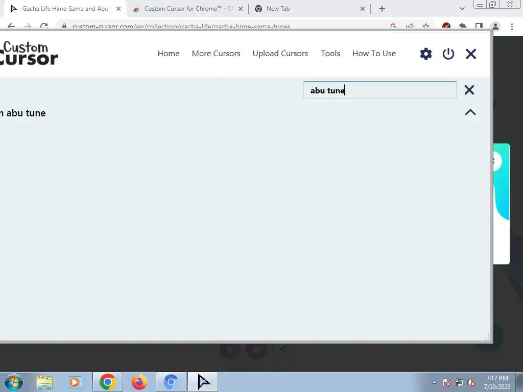Reload the current page

[44, 27]
